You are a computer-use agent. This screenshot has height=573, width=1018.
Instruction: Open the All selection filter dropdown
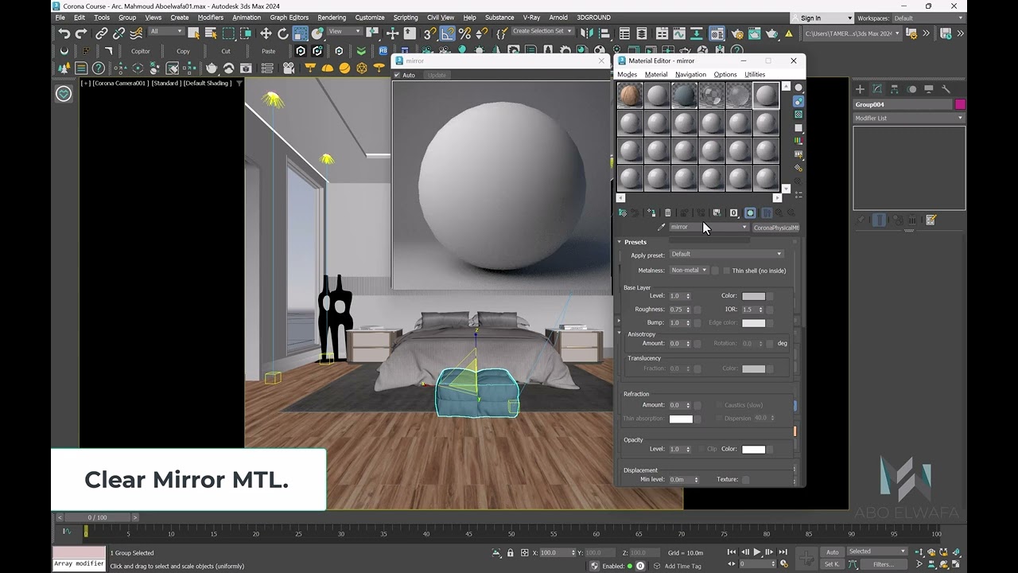pyautogui.click(x=165, y=32)
